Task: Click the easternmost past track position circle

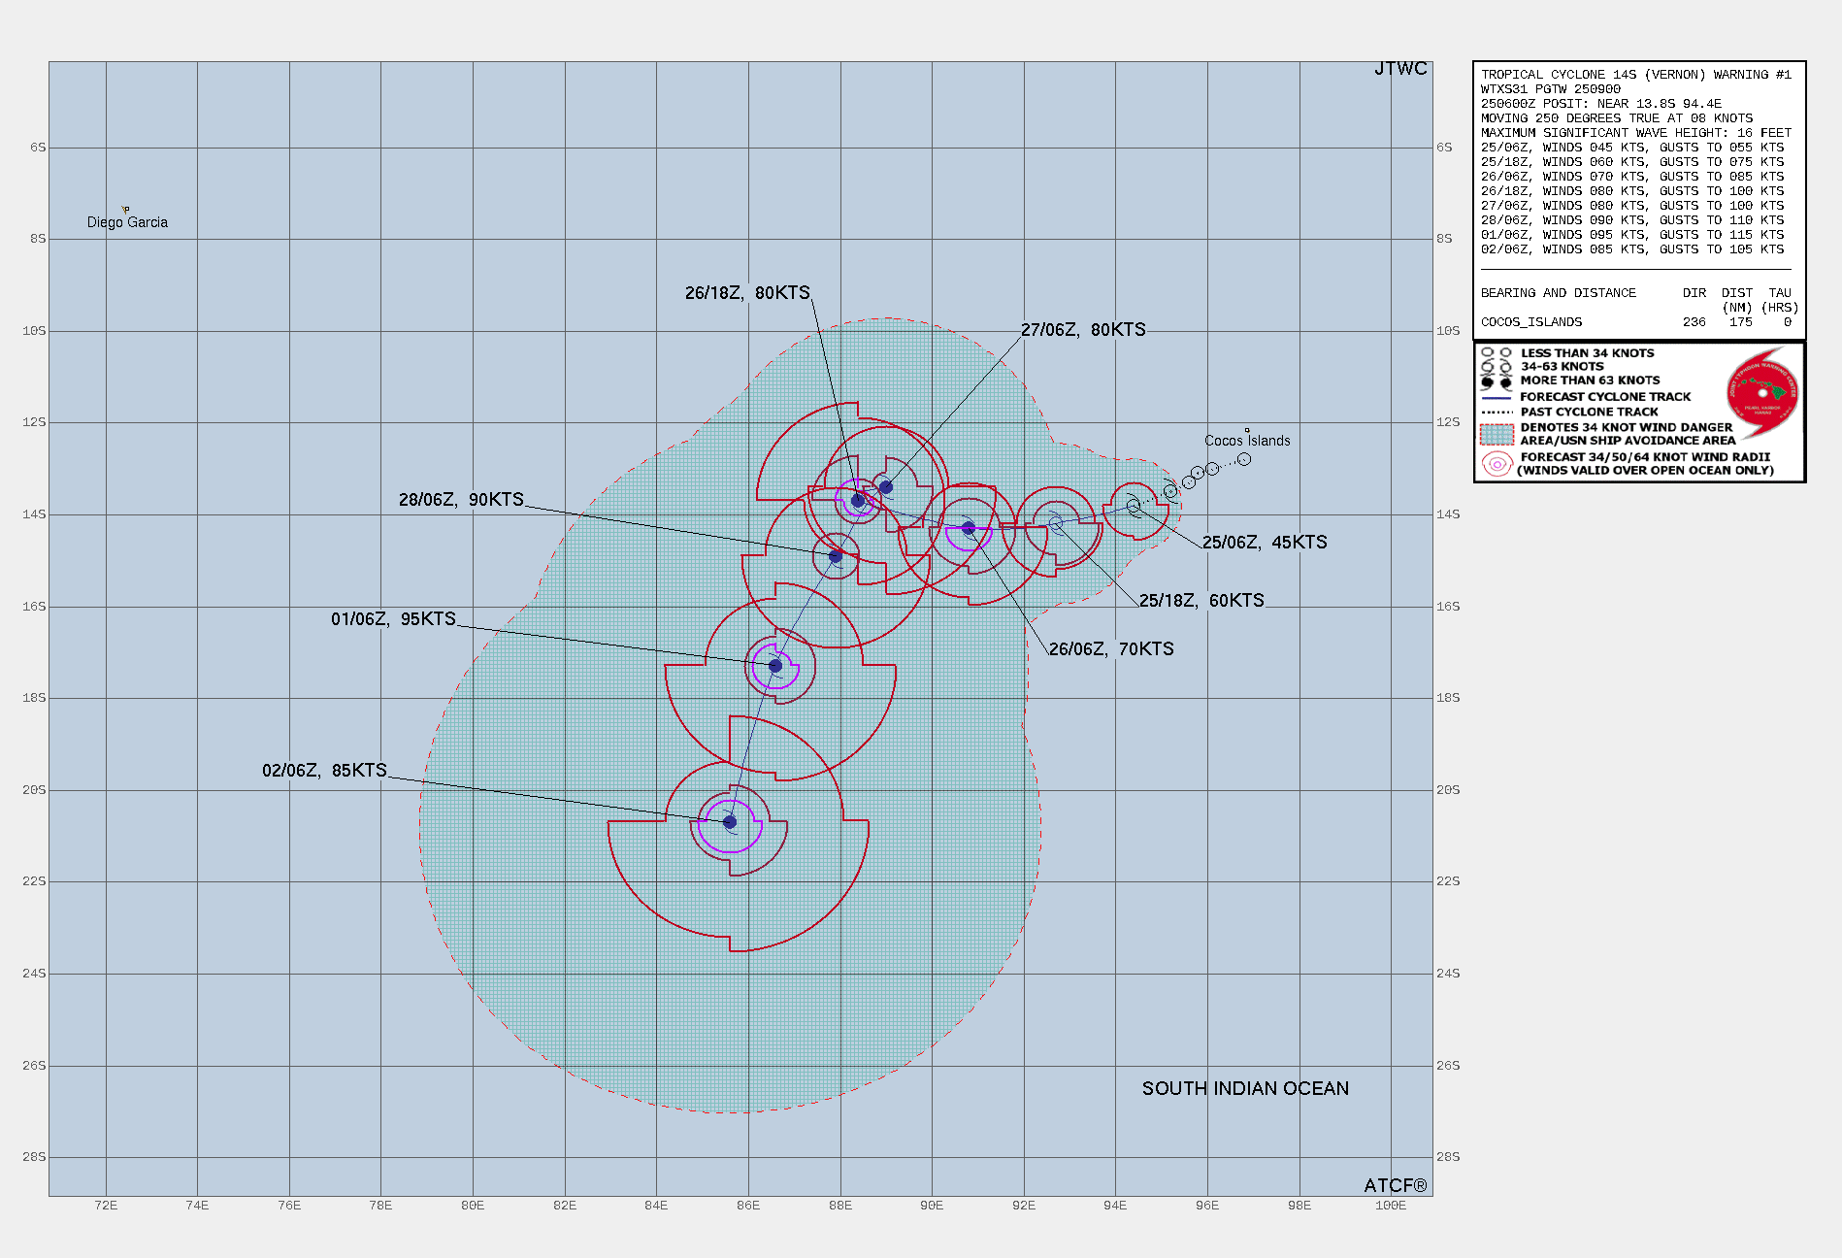Action: [x=1244, y=459]
